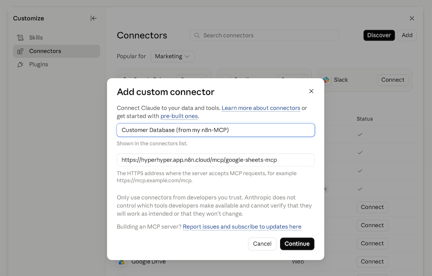Viewport: 432px width, 276px height.
Task: Click the Discover button
Action: (379, 35)
